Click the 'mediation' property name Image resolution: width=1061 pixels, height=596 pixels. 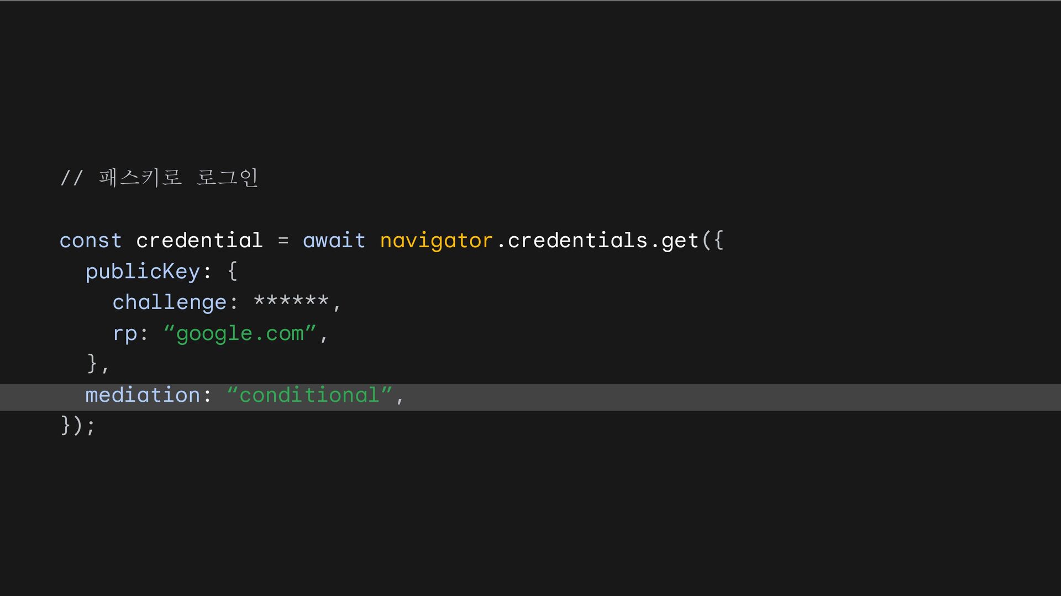coord(143,395)
